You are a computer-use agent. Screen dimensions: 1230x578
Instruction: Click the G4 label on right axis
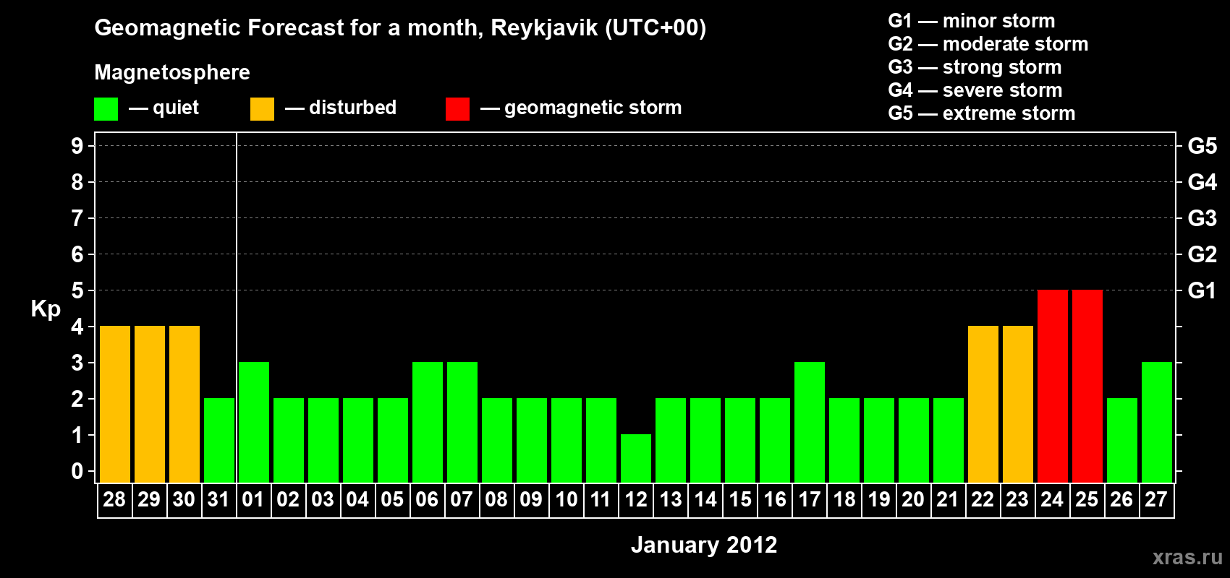click(x=1203, y=182)
